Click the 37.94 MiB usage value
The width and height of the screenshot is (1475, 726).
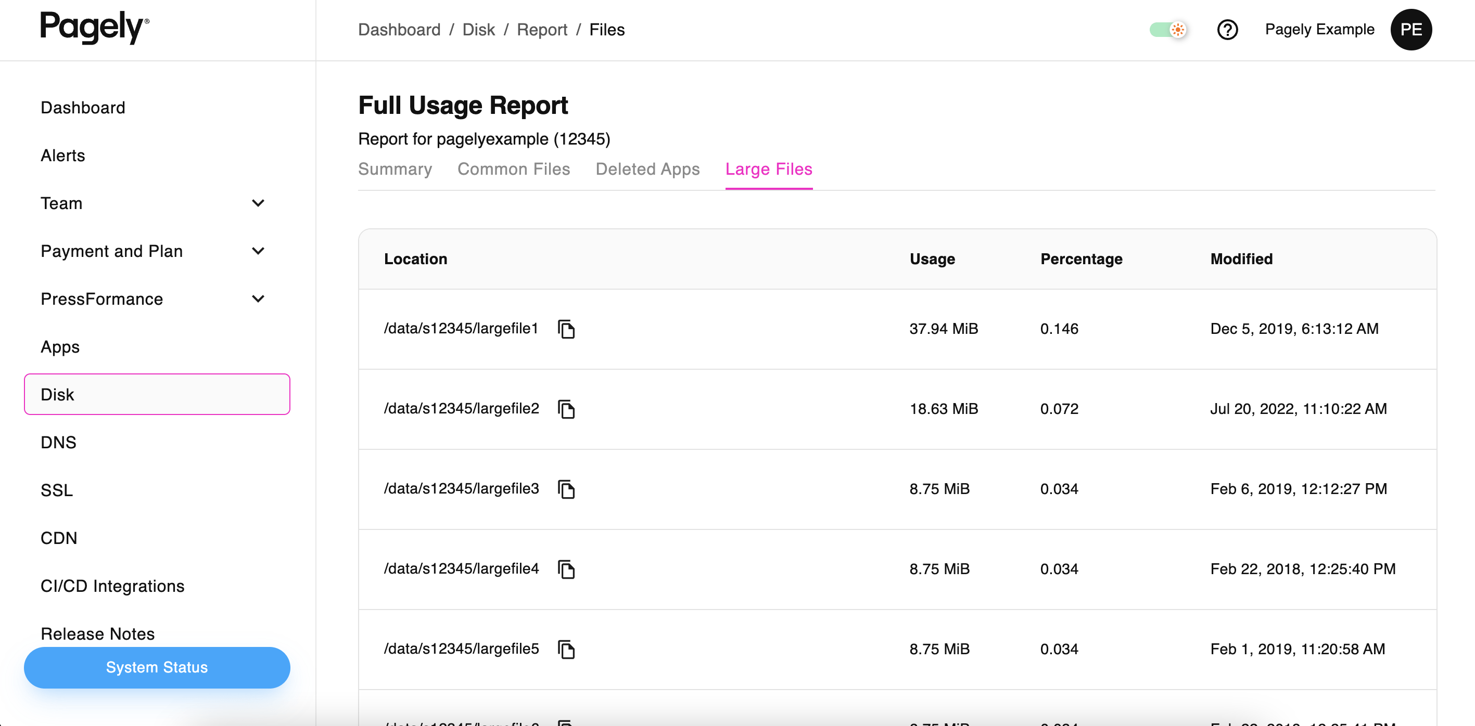click(x=944, y=329)
